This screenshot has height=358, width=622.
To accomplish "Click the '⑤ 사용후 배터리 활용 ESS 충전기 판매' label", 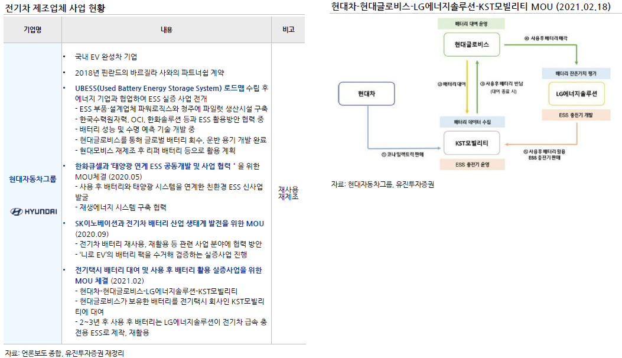I will (x=544, y=154).
